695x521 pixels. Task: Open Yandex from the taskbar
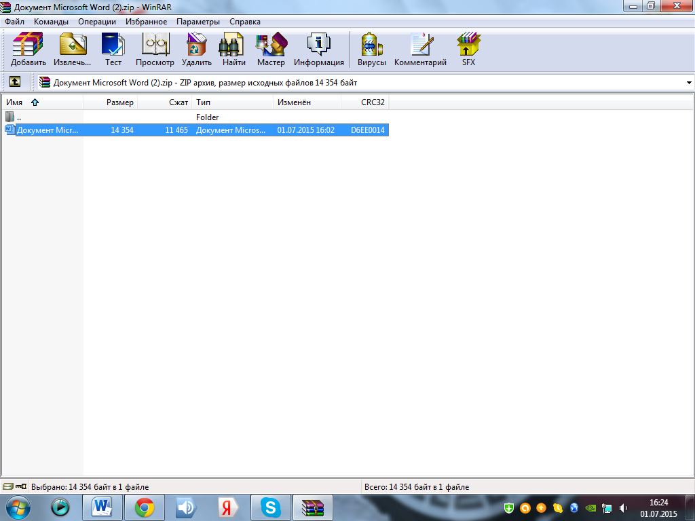[228, 507]
